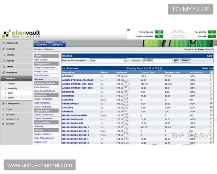217x174 pixels.
Task: Switch to the graphs tab
Action: point(58,45)
